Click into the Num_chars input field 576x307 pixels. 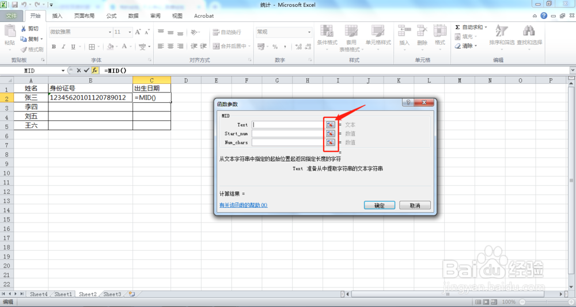click(x=289, y=143)
